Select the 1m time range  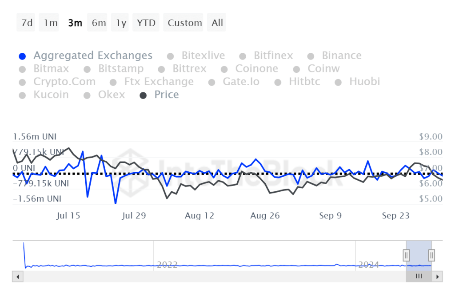pyautogui.click(x=49, y=22)
